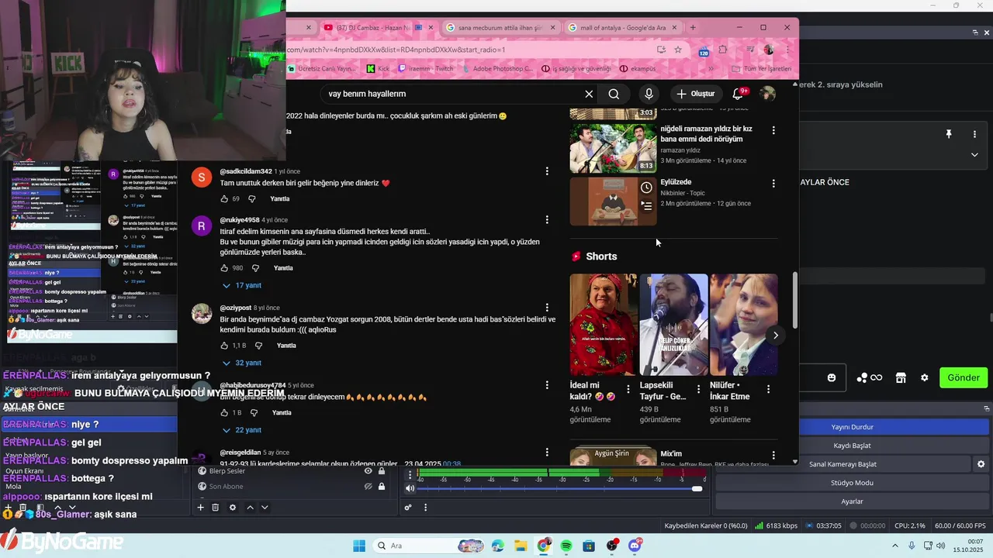Expand 17 yanıt replies
The image size is (993, 558).
(x=242, y=285)
